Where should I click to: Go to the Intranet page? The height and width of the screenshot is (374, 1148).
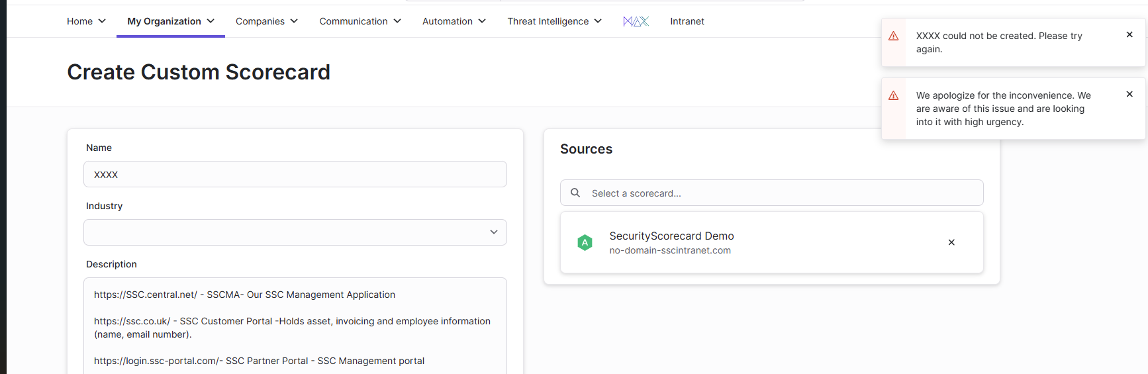tap(687, 21)
